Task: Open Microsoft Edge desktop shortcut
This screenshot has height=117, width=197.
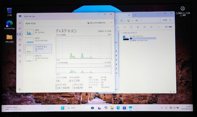Action: pos(10,25)
